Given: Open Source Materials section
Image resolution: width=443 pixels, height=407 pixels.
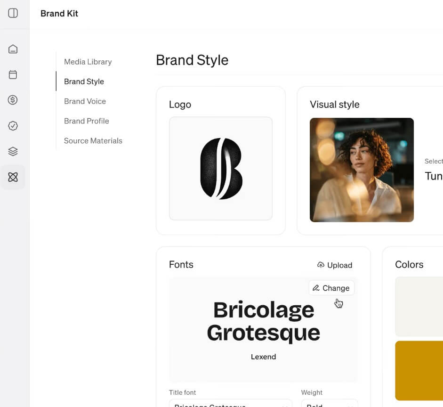Looking at the screenshot, I should click(x=93, y=141).
